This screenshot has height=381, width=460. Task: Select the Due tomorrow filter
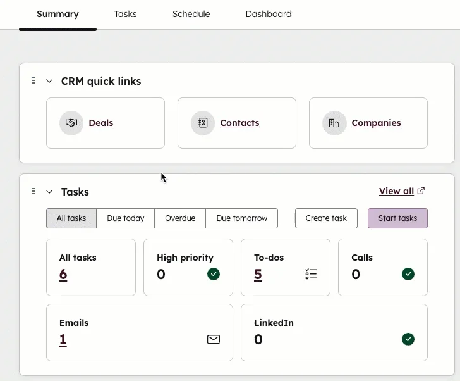tap(241, 218)
